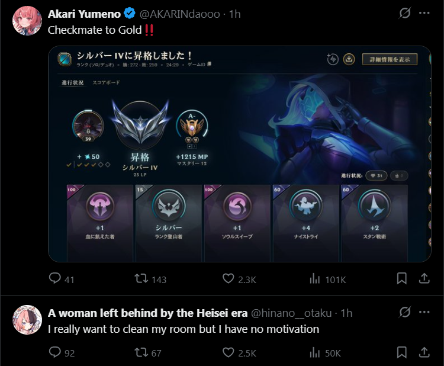Open the League of Legends rank-up screenshot
This screenshot has height=366, width=444.
click(x=239, y=154)
